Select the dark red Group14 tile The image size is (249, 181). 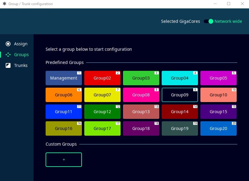[180, 112]
